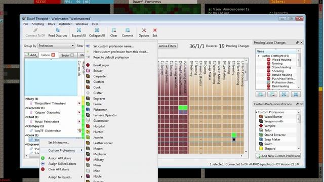Pick Farmer from the submenu

point(121,104)
